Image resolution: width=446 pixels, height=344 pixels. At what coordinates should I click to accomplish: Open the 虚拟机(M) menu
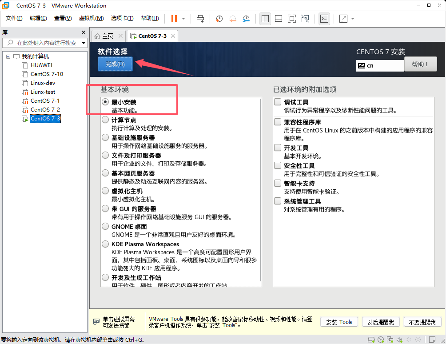click(x=91, y=18)
